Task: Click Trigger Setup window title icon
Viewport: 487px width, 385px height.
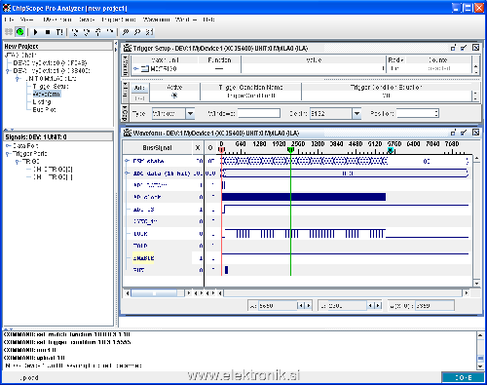Action: click(x=128, y=48)
